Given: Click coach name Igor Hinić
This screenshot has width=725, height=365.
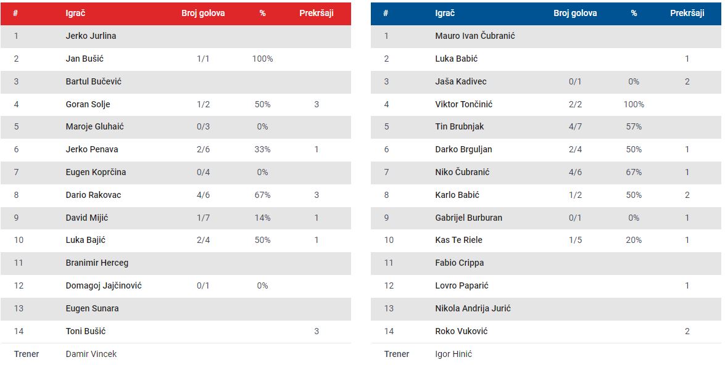Looking at the screenshot, I should (453, 354).
